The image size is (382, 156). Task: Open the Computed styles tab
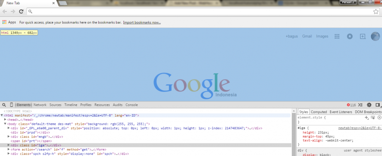[x=319, y=112]
